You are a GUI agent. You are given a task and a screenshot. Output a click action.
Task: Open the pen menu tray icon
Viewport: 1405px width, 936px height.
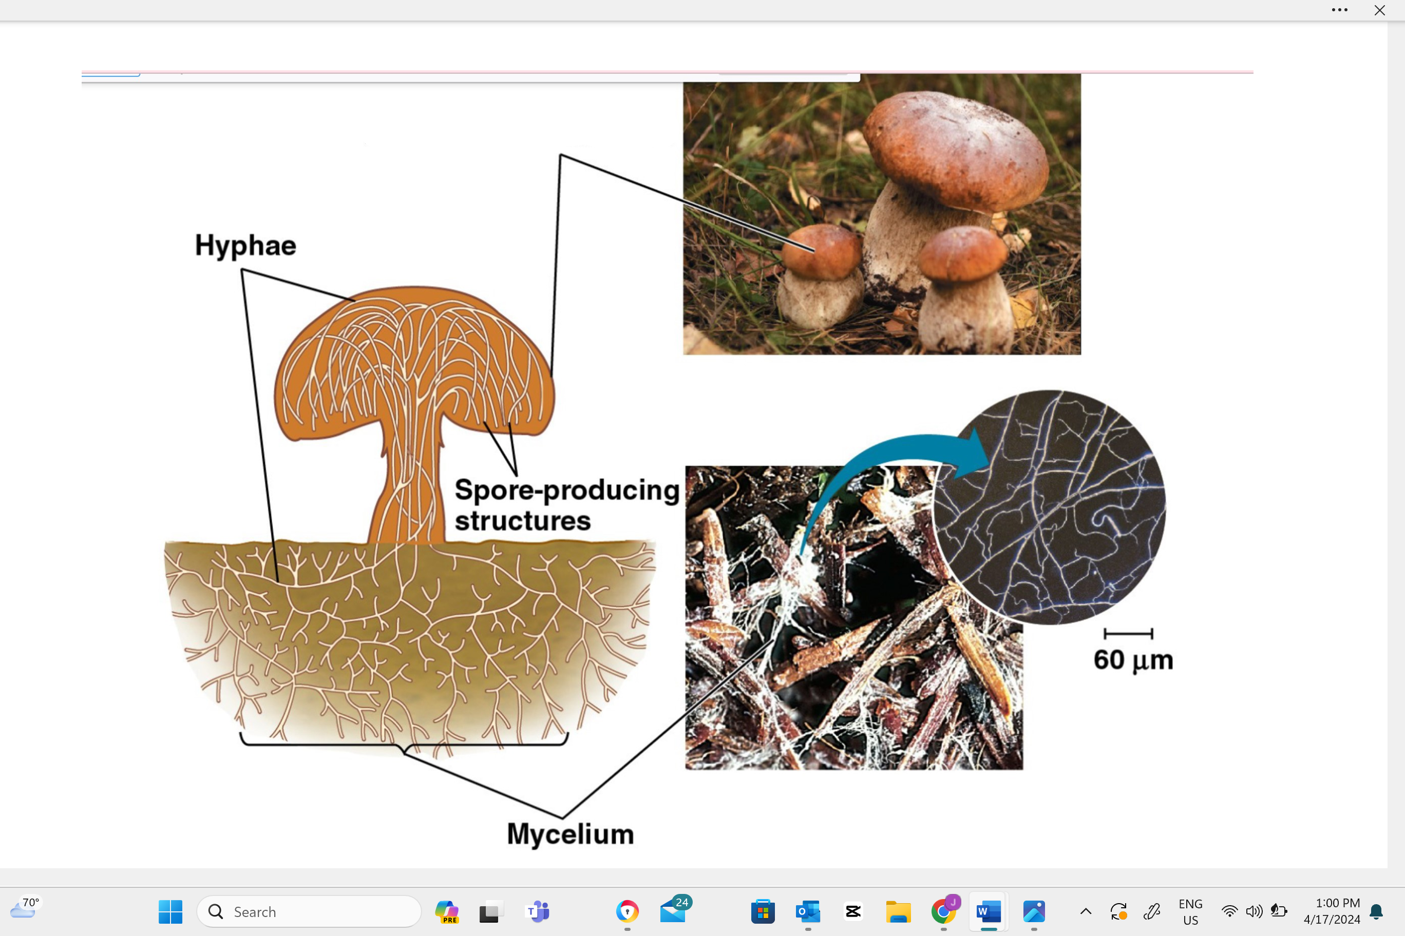[x=1151, y=911]
